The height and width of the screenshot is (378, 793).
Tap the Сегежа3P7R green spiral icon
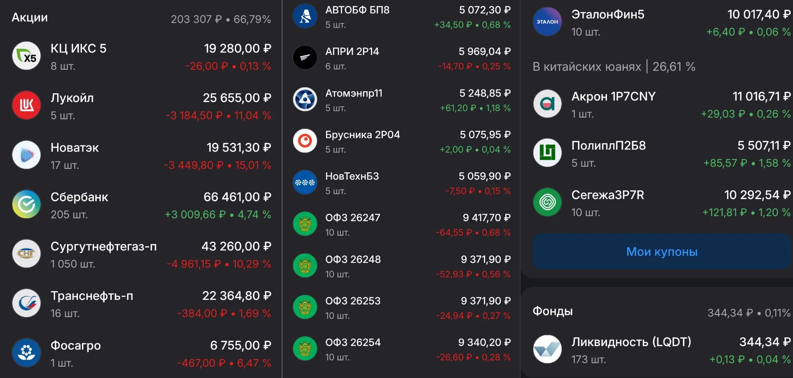click(x=547, y=202)
